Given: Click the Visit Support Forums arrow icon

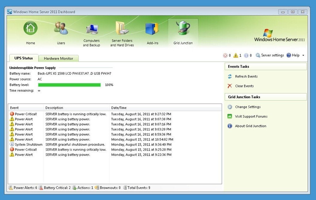Looking at the screenshot, I should (x=230, y=116).
